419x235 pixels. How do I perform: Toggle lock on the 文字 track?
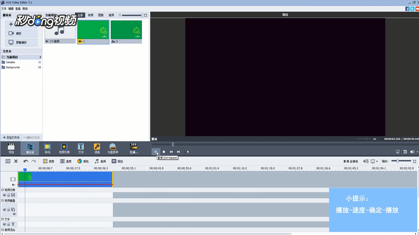[x=9, y=224]
